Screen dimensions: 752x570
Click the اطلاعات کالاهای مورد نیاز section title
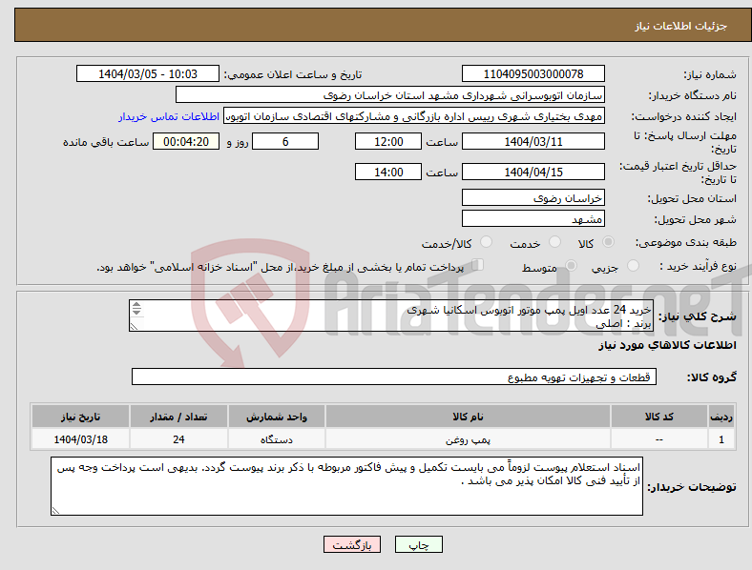(667, 345)
